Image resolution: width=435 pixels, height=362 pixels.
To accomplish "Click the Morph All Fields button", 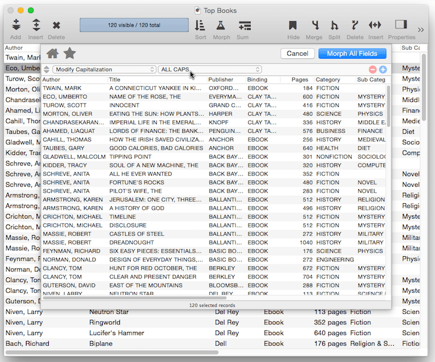I will [x=352, y=53].
